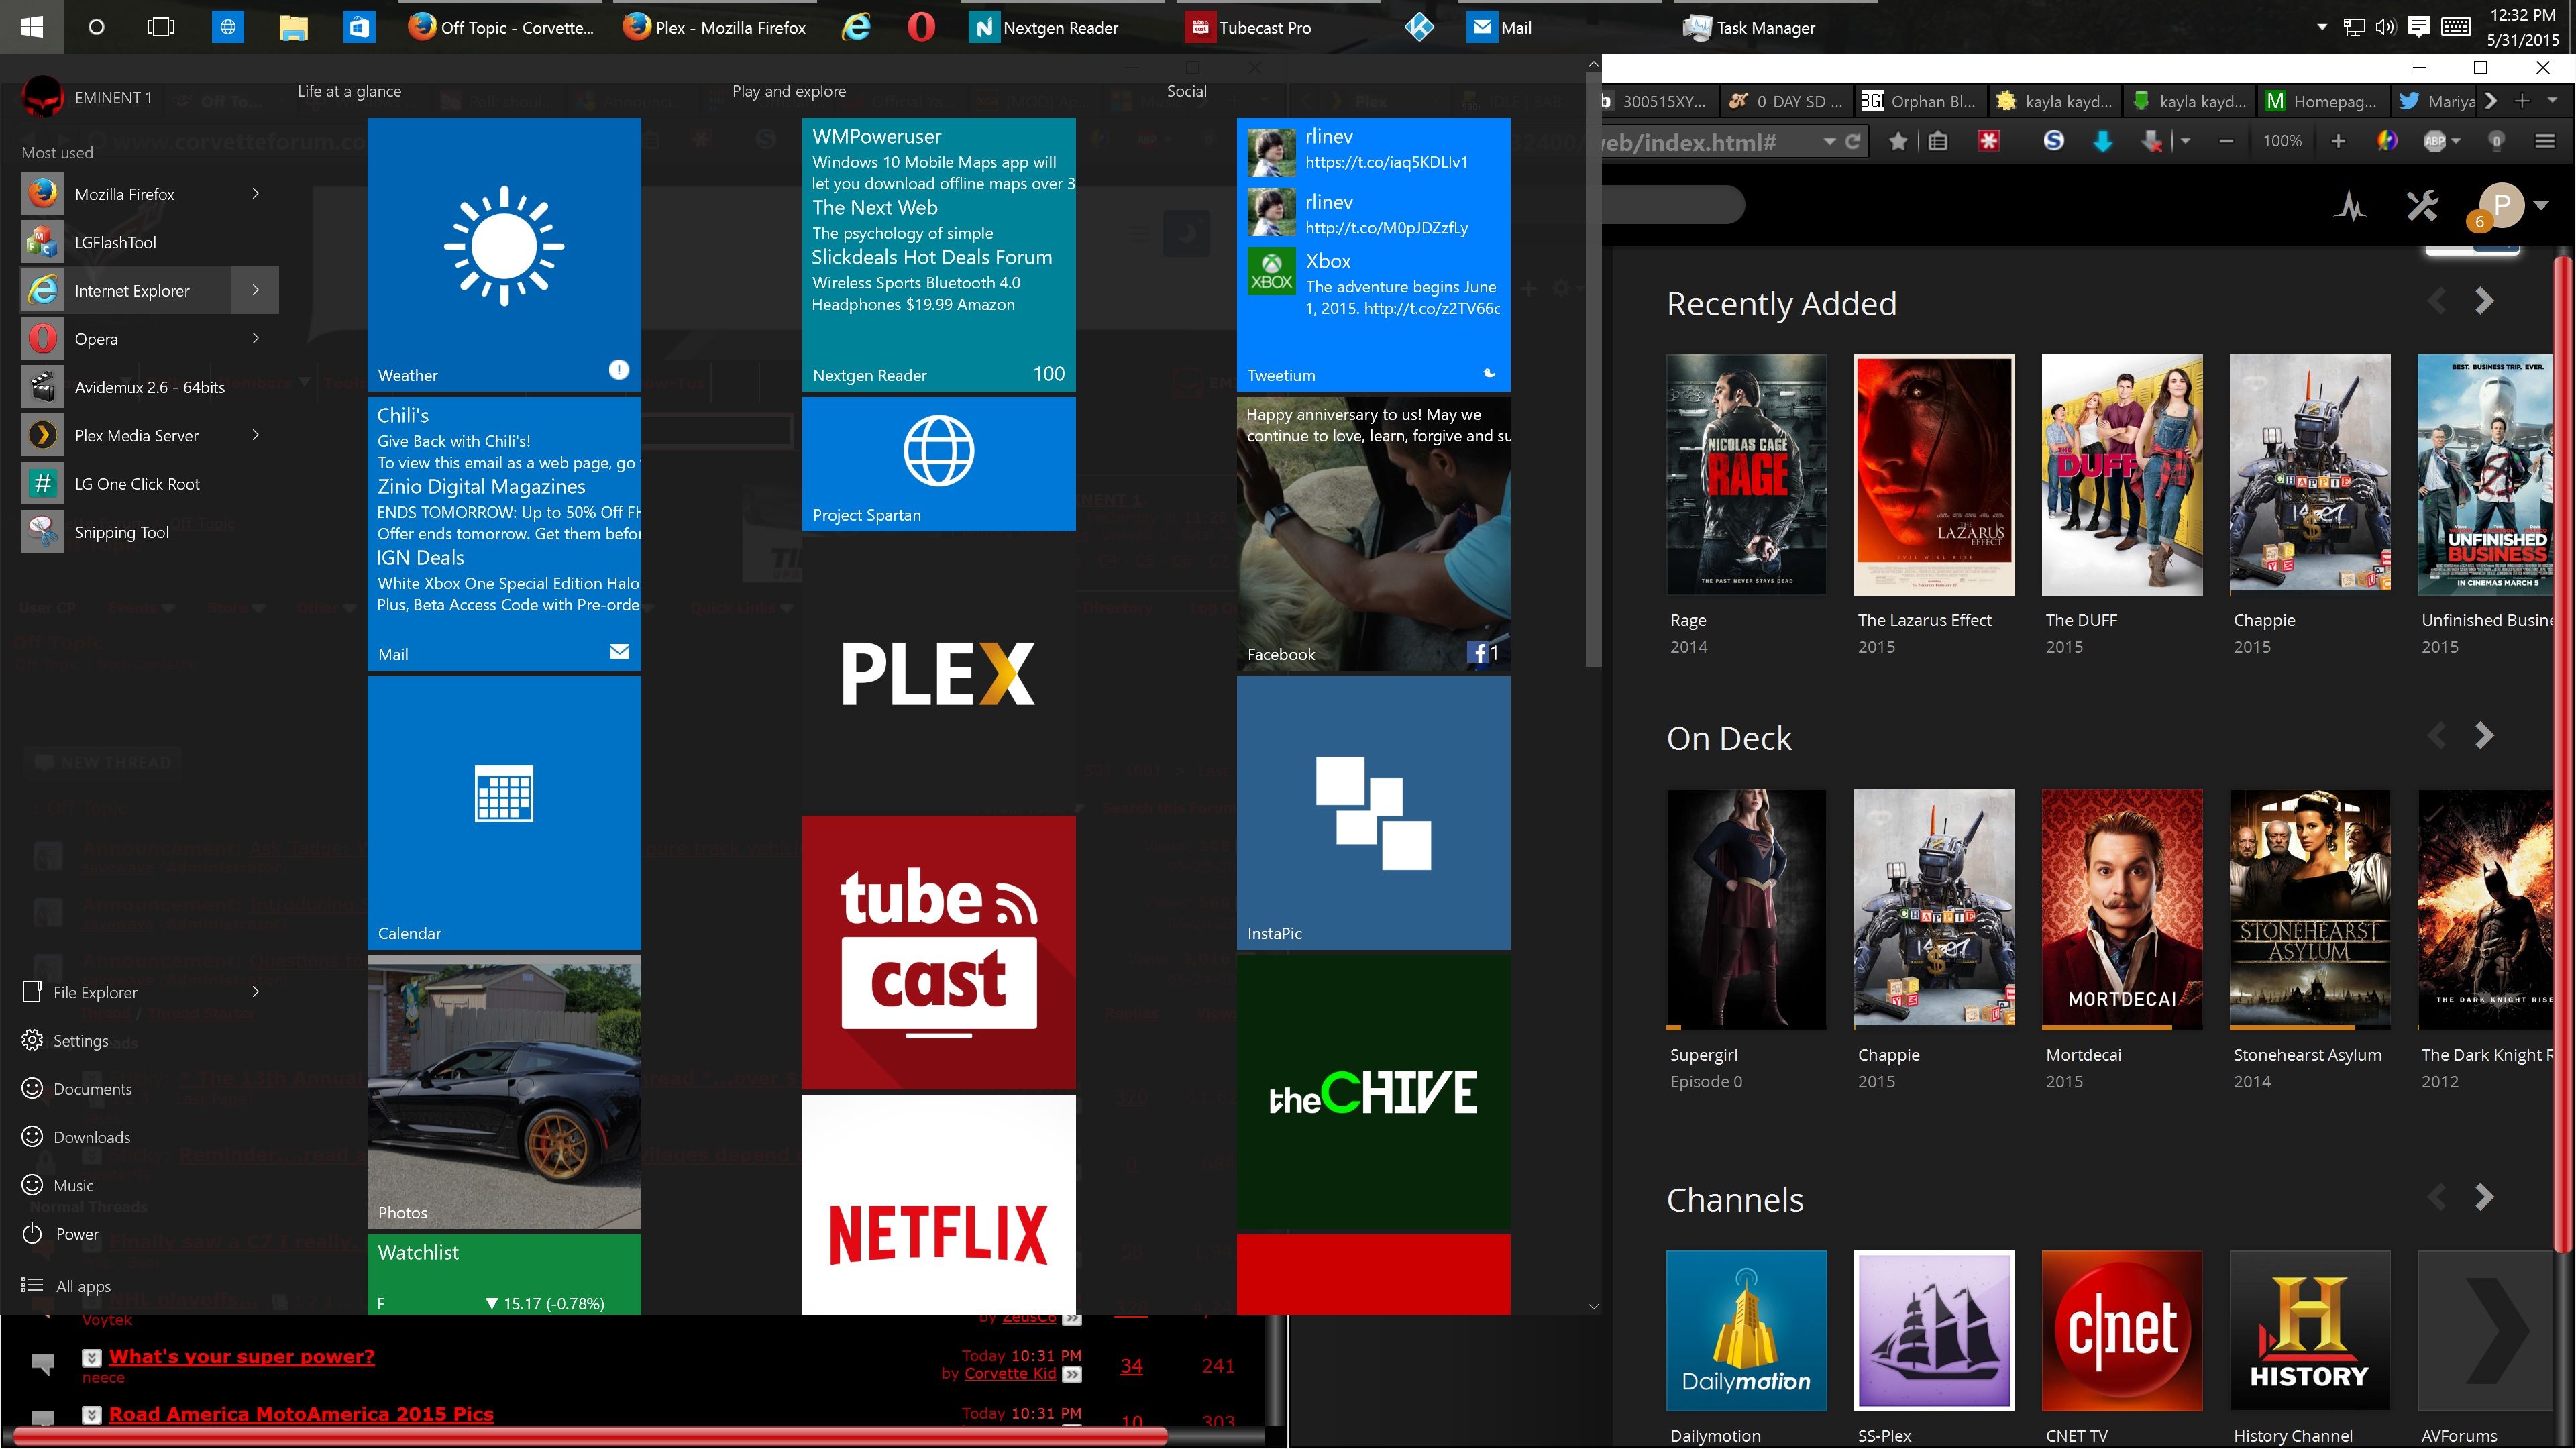Switch to the Homepag... tab

(x=2324, y=101)
